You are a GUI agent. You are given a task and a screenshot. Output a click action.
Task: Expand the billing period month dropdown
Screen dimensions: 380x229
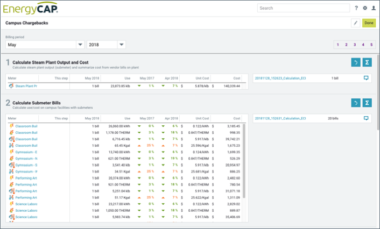[80, 45]
